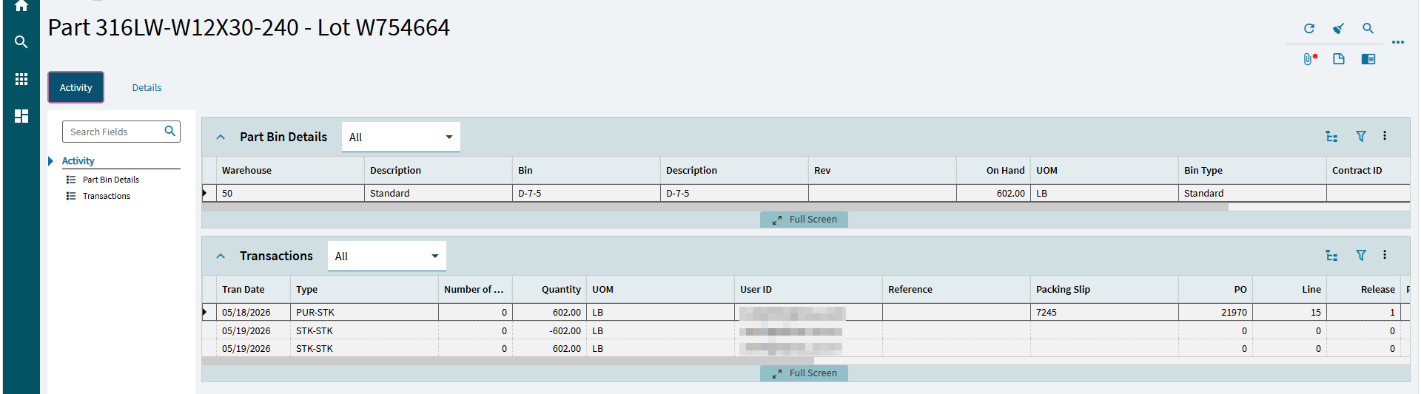This screenshot has height=394, width=1421.
Task: Switch to the Details tab
Action: point(147,87)
